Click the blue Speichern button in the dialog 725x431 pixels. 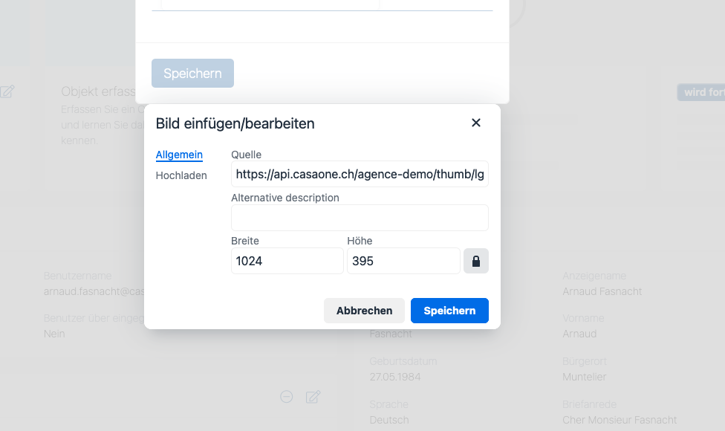coord(449,311)
